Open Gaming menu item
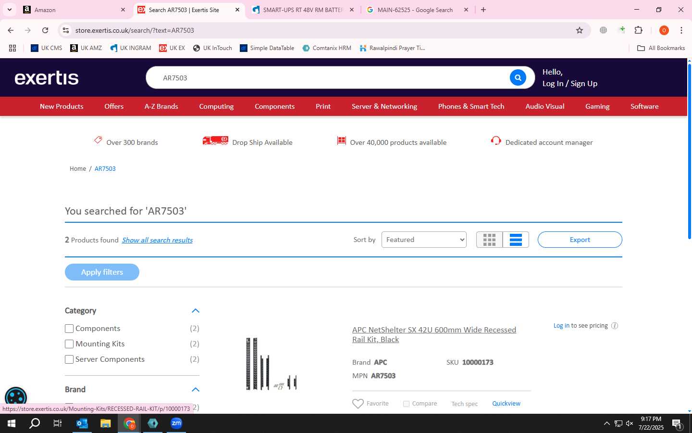Image resolution: width=692 pixels, height=433 pixels. [597, 106]
